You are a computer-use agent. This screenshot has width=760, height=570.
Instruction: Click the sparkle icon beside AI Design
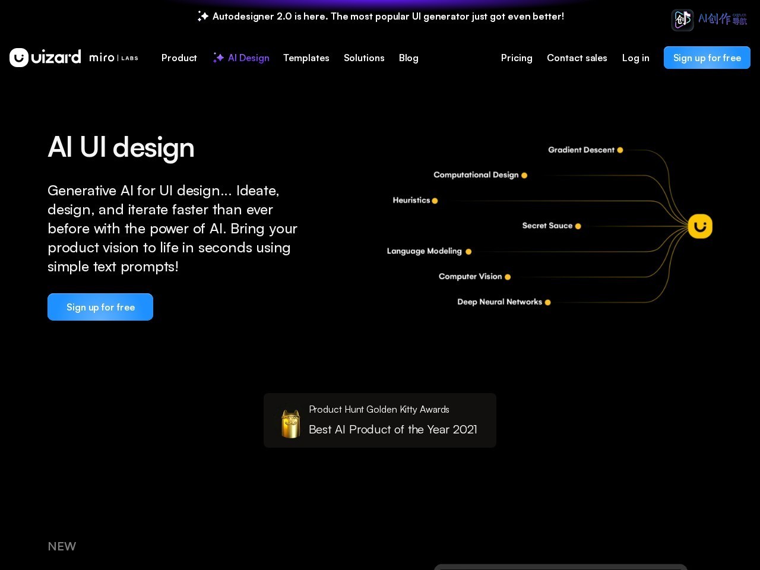point(218,58)
